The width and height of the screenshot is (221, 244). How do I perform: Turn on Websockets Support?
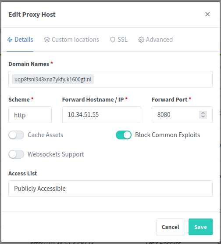(x=16, y=154)
